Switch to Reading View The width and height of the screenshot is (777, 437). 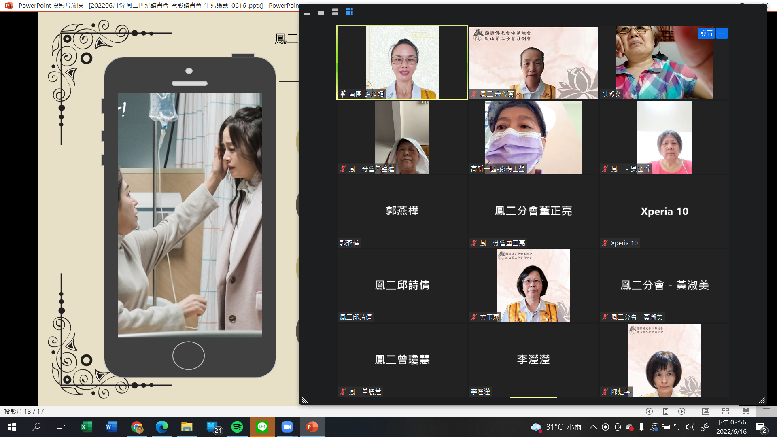[746, 411]
